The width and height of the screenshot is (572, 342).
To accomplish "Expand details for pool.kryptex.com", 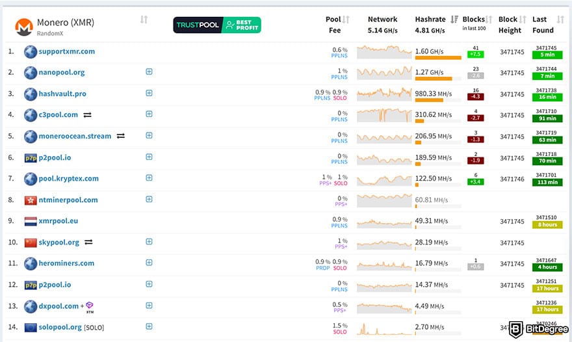I will (149, 178).
